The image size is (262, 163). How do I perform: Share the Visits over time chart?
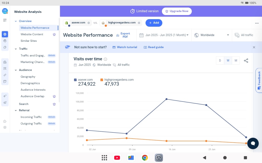click(246, 61)
